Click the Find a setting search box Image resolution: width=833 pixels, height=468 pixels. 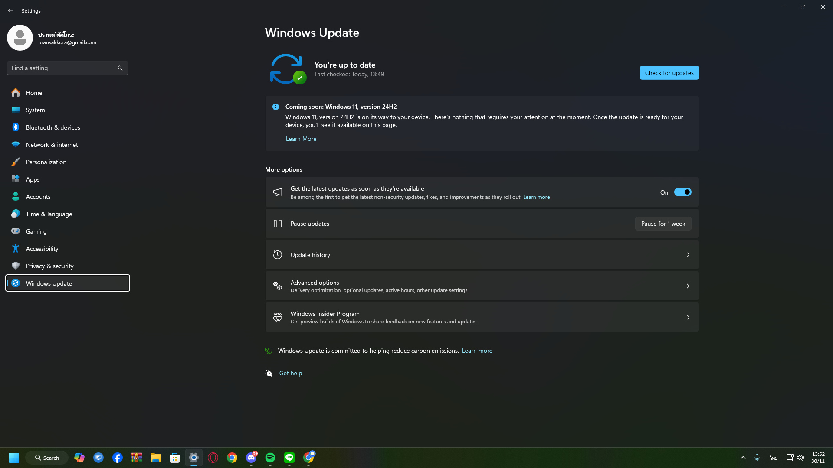pos(68,68)
